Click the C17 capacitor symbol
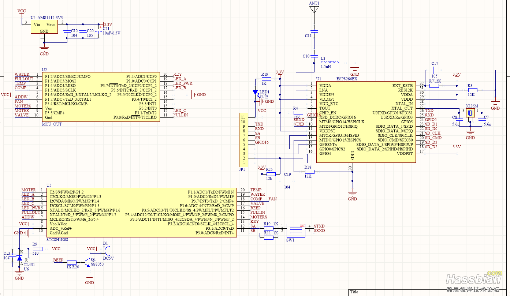The image size is (510, 296). 434,69
